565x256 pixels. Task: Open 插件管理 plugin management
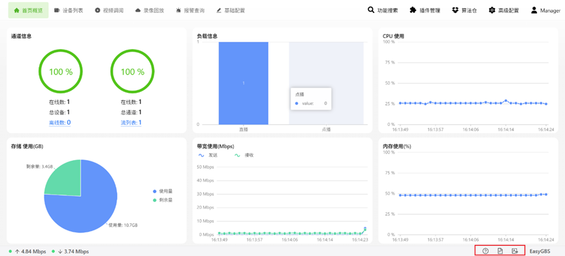coord(425,10)
